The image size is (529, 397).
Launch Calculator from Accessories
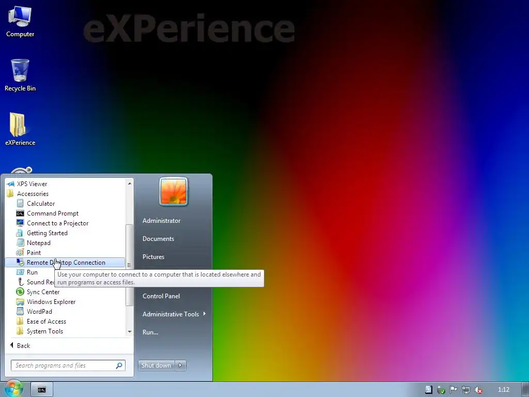click(x=41, y=204)
